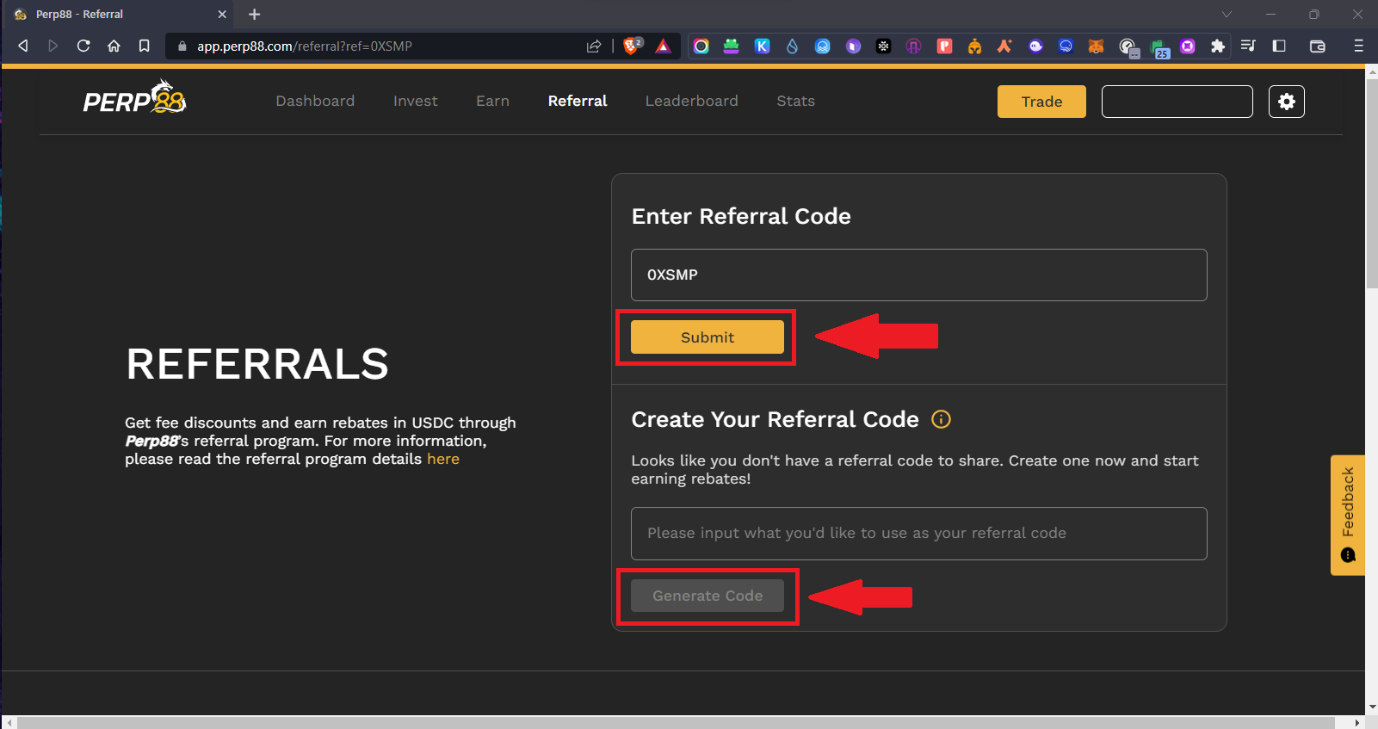The height and width of the screenshot is (729, 1378).
Task: Click the gear settings button on Perp88
Action: click(1287, 102)
